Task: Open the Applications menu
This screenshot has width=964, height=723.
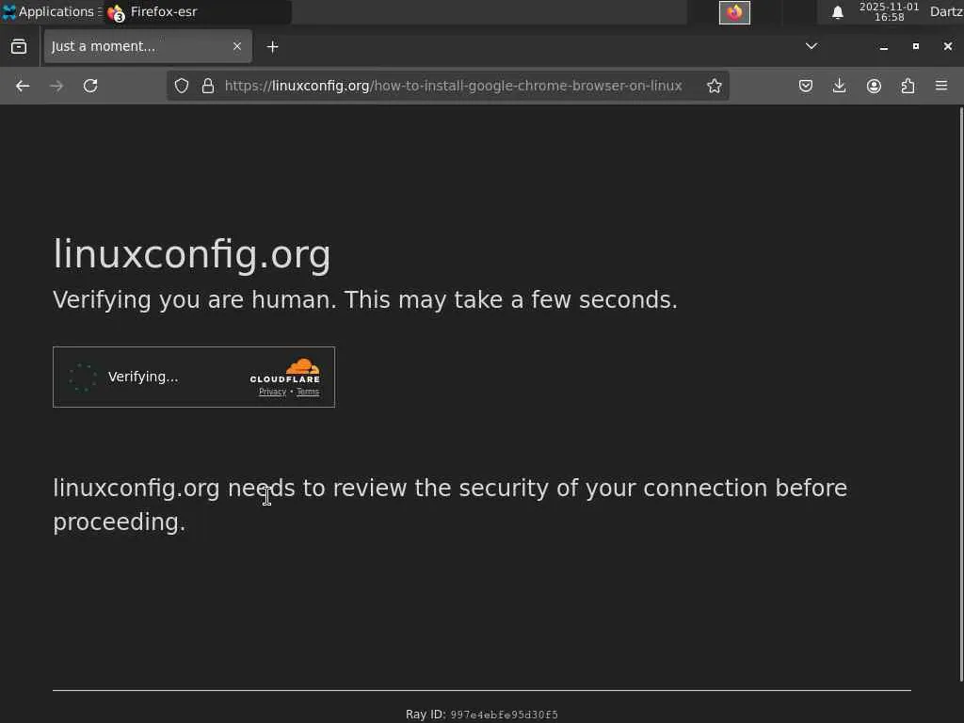Action: coord(51,11)
